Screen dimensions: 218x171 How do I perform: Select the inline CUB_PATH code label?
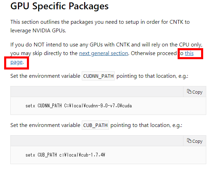(95, 125)
